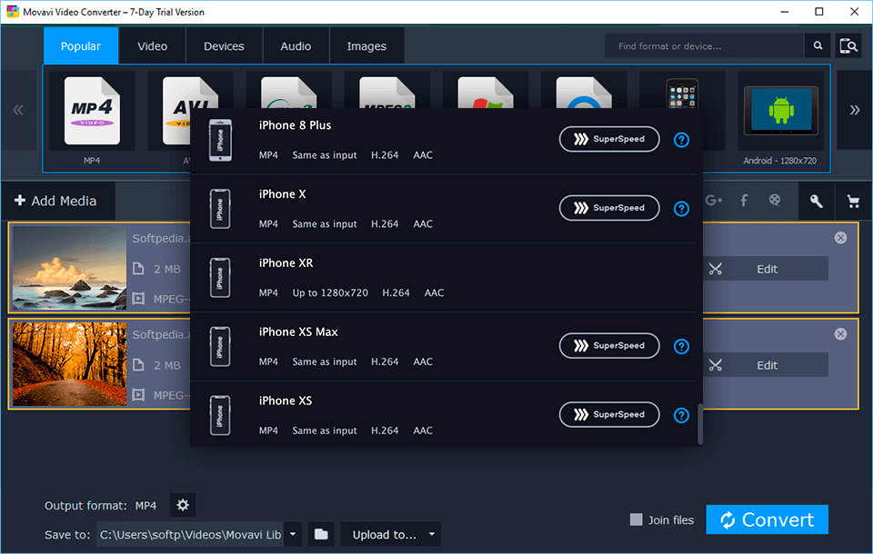Click the Facebook icon
This screenshot has height=554, width=873.
[x=744, y=201]
